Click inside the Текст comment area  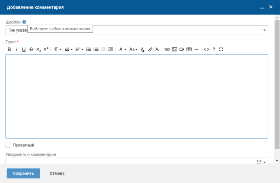tap(137, 96)
